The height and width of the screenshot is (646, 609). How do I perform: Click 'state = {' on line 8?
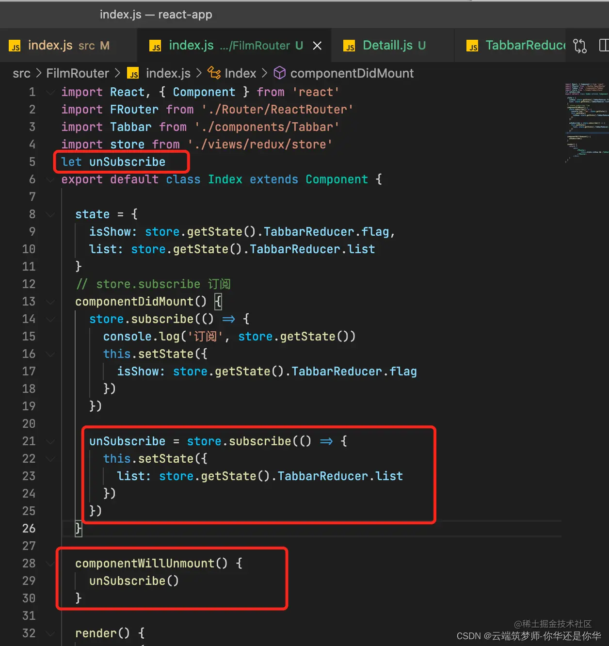click(107, 214)
